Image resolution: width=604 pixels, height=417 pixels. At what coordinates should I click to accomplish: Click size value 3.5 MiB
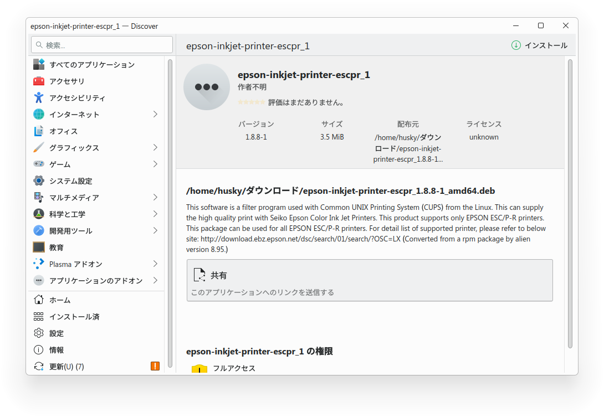[332, 137]
